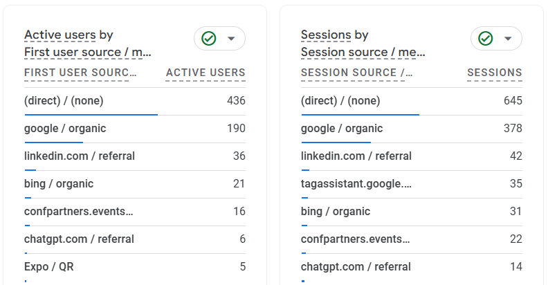Viewport: 548px width, 285px height.
Task: Click the bar under (direct) / (none) sessions
Action: (360, 115)
